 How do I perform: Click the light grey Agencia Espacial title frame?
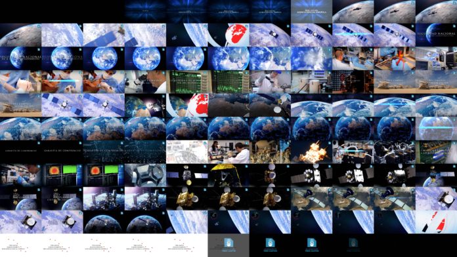coord(312,12)
